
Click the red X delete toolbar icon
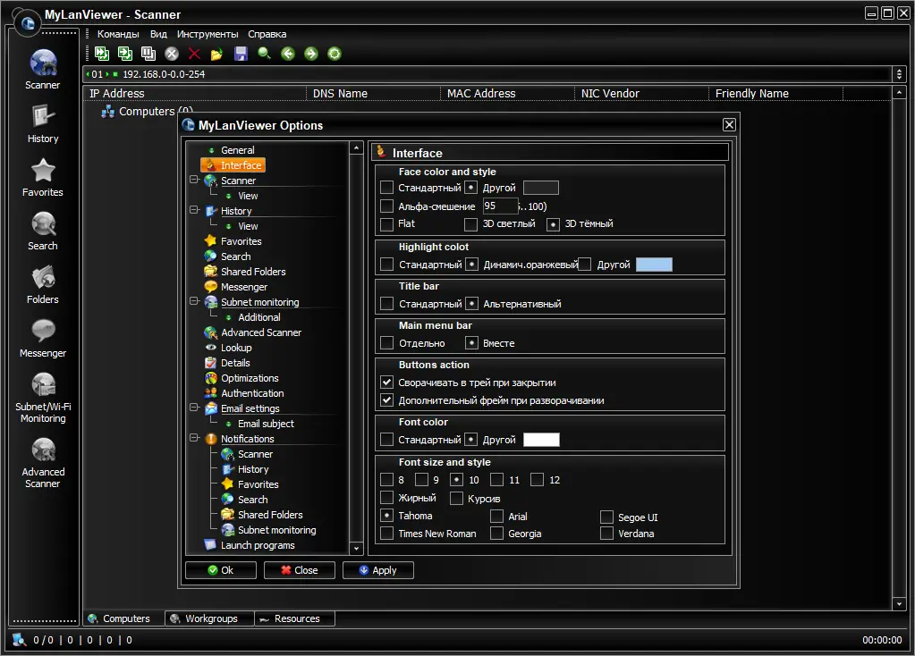(194, 54)
